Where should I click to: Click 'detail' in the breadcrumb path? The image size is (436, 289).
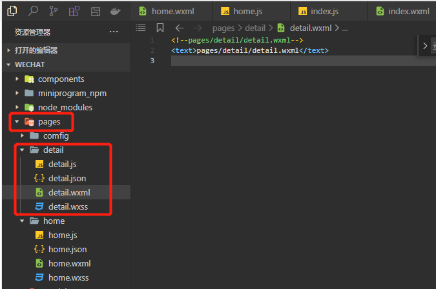pos(254,28)
